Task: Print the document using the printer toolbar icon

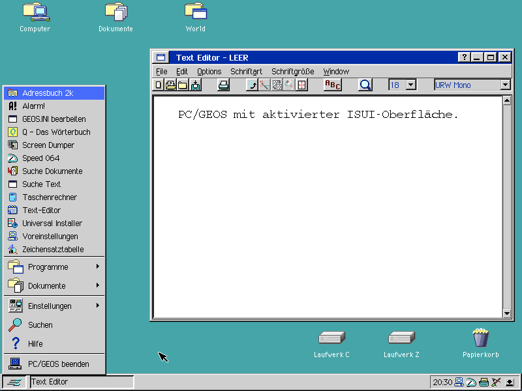Action: click(223, 85)
